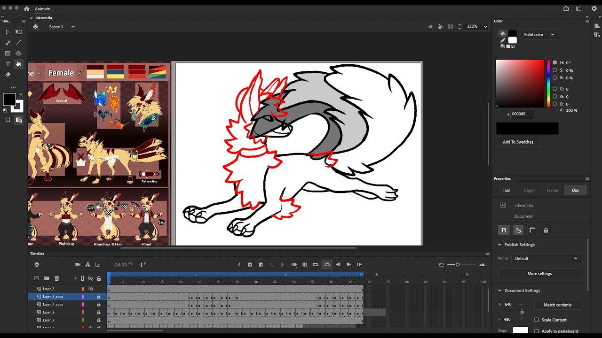Center the stage view
The width and height of the screenshot is (602, 338).
[430, 27]
